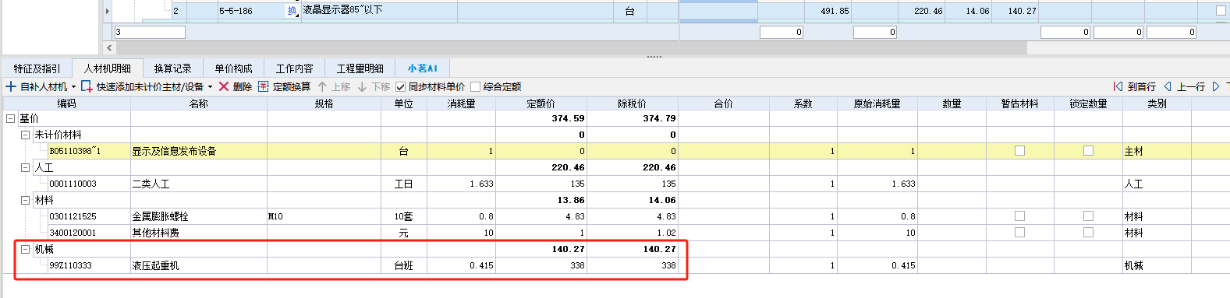
Task: Open the 工程量明细 tab
Action: 360,68
